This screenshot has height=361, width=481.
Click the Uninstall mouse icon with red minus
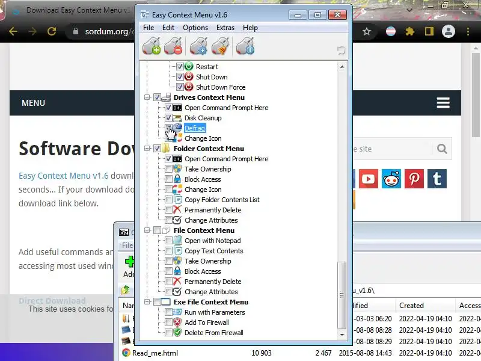pyautogui.click(x=173, y=47)
